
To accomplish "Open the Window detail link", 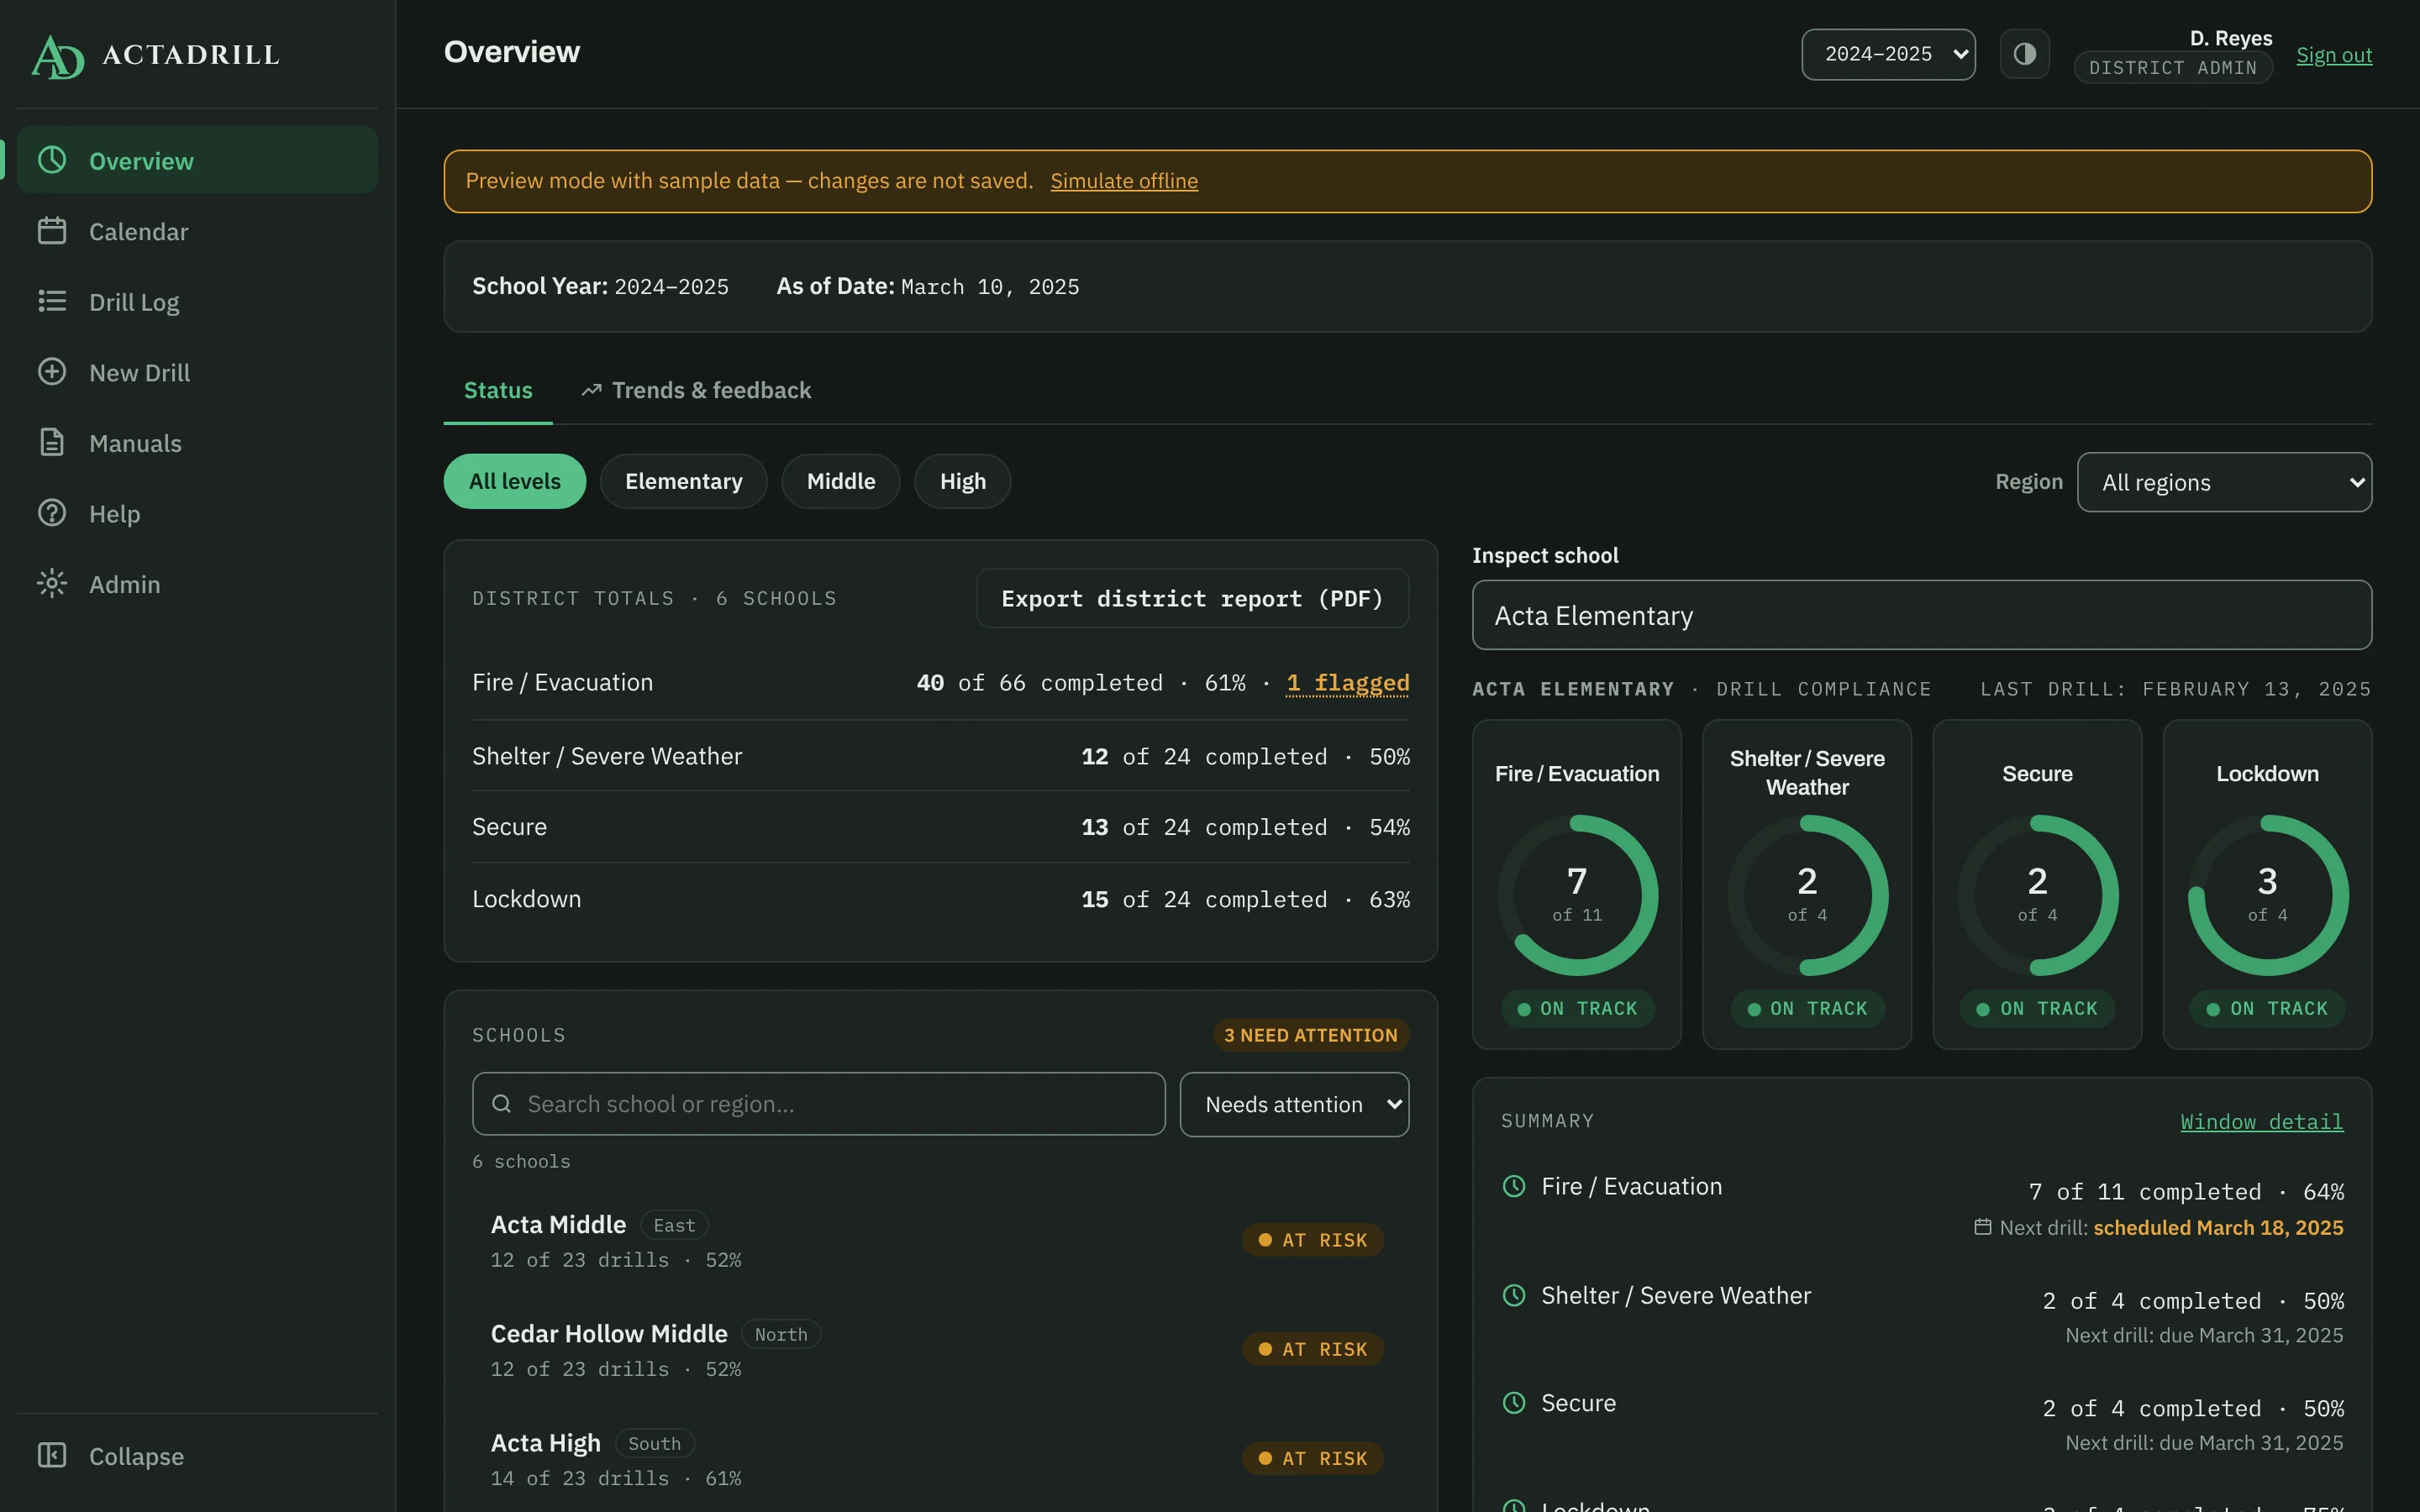I will click(2261, 1121).
